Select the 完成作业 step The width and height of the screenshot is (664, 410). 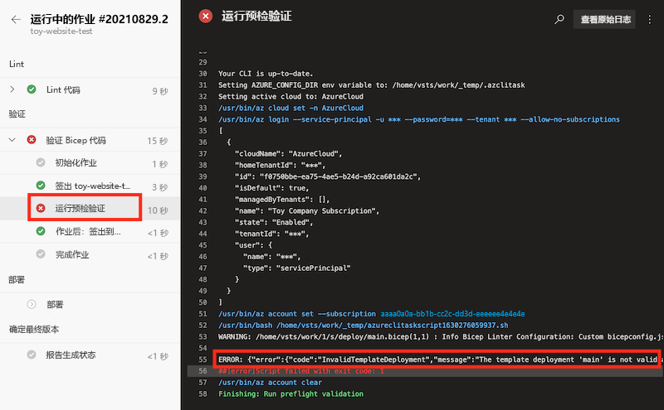(90, 254)
